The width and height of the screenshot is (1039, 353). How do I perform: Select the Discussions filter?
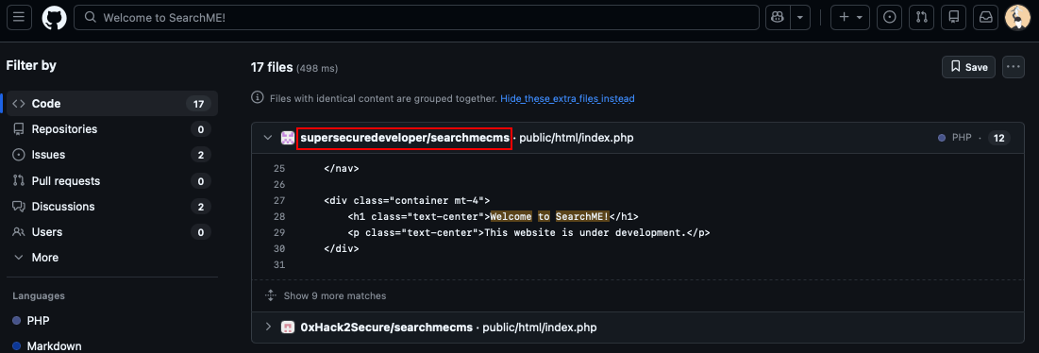[x=112, y=206]
